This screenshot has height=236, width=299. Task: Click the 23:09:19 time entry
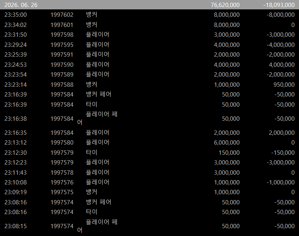pyautogui.click(x=16, y=192)
